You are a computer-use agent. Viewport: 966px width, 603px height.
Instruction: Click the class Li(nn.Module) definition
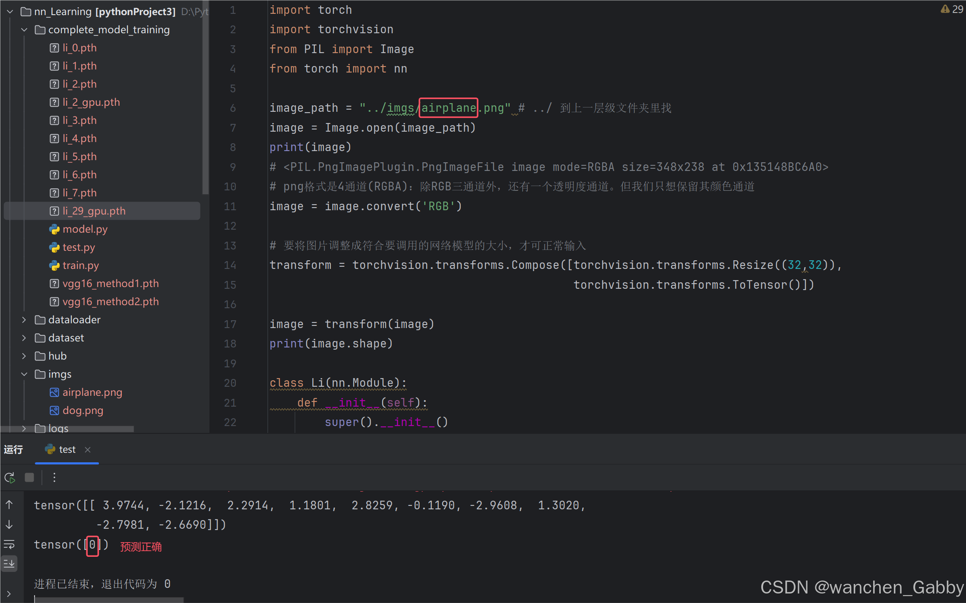click(338, 383)
